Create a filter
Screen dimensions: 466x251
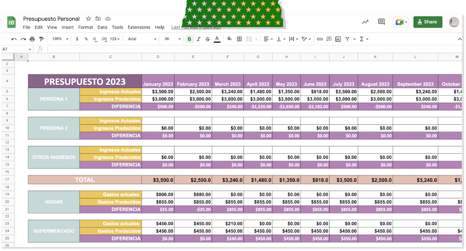pos(347,39)
